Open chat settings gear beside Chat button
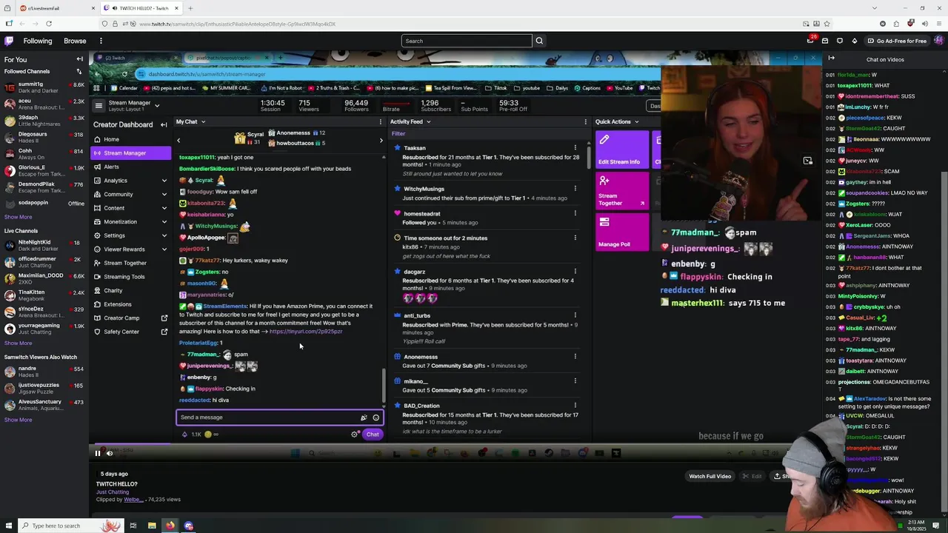 coord(354,435)
